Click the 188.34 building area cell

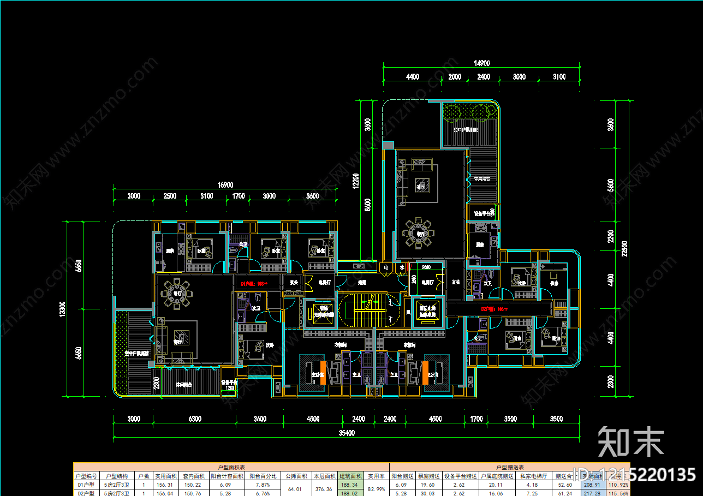click(x=350, y=485)
